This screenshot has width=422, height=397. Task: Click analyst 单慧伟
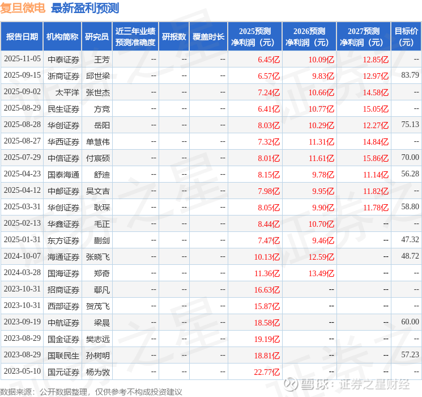point(98,142)
